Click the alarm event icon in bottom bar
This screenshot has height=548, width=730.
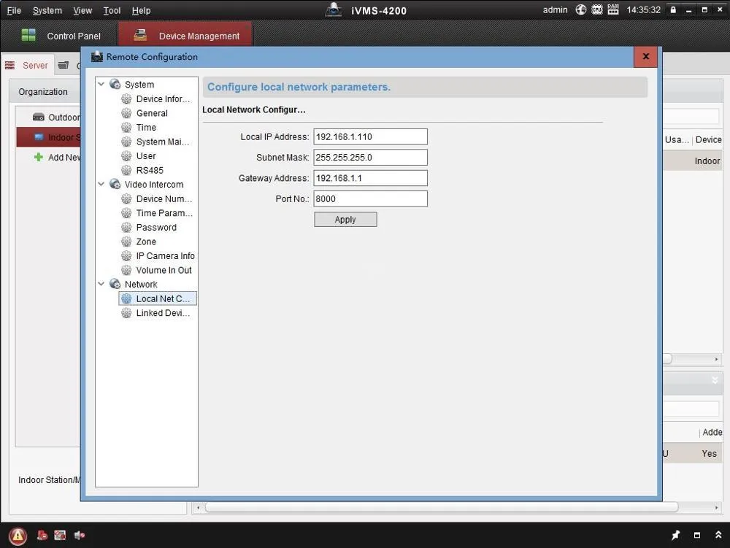tap(42, 535)
